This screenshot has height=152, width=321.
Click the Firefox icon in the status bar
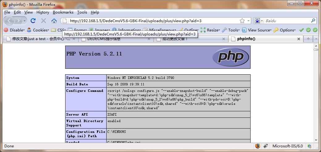(x=258, y=146)
